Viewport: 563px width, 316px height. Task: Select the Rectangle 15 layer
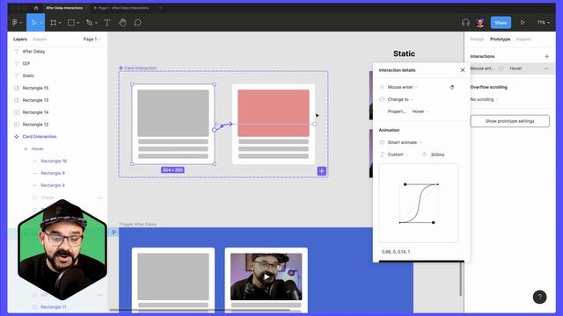tap(35, 88)
